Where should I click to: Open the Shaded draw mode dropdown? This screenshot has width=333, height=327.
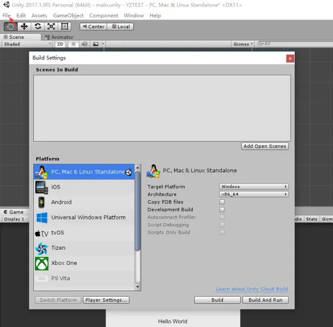tap(27, 44)
